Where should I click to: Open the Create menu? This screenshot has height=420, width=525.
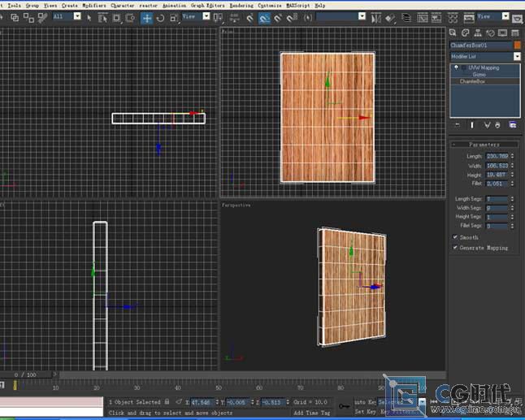coord(70,6)
